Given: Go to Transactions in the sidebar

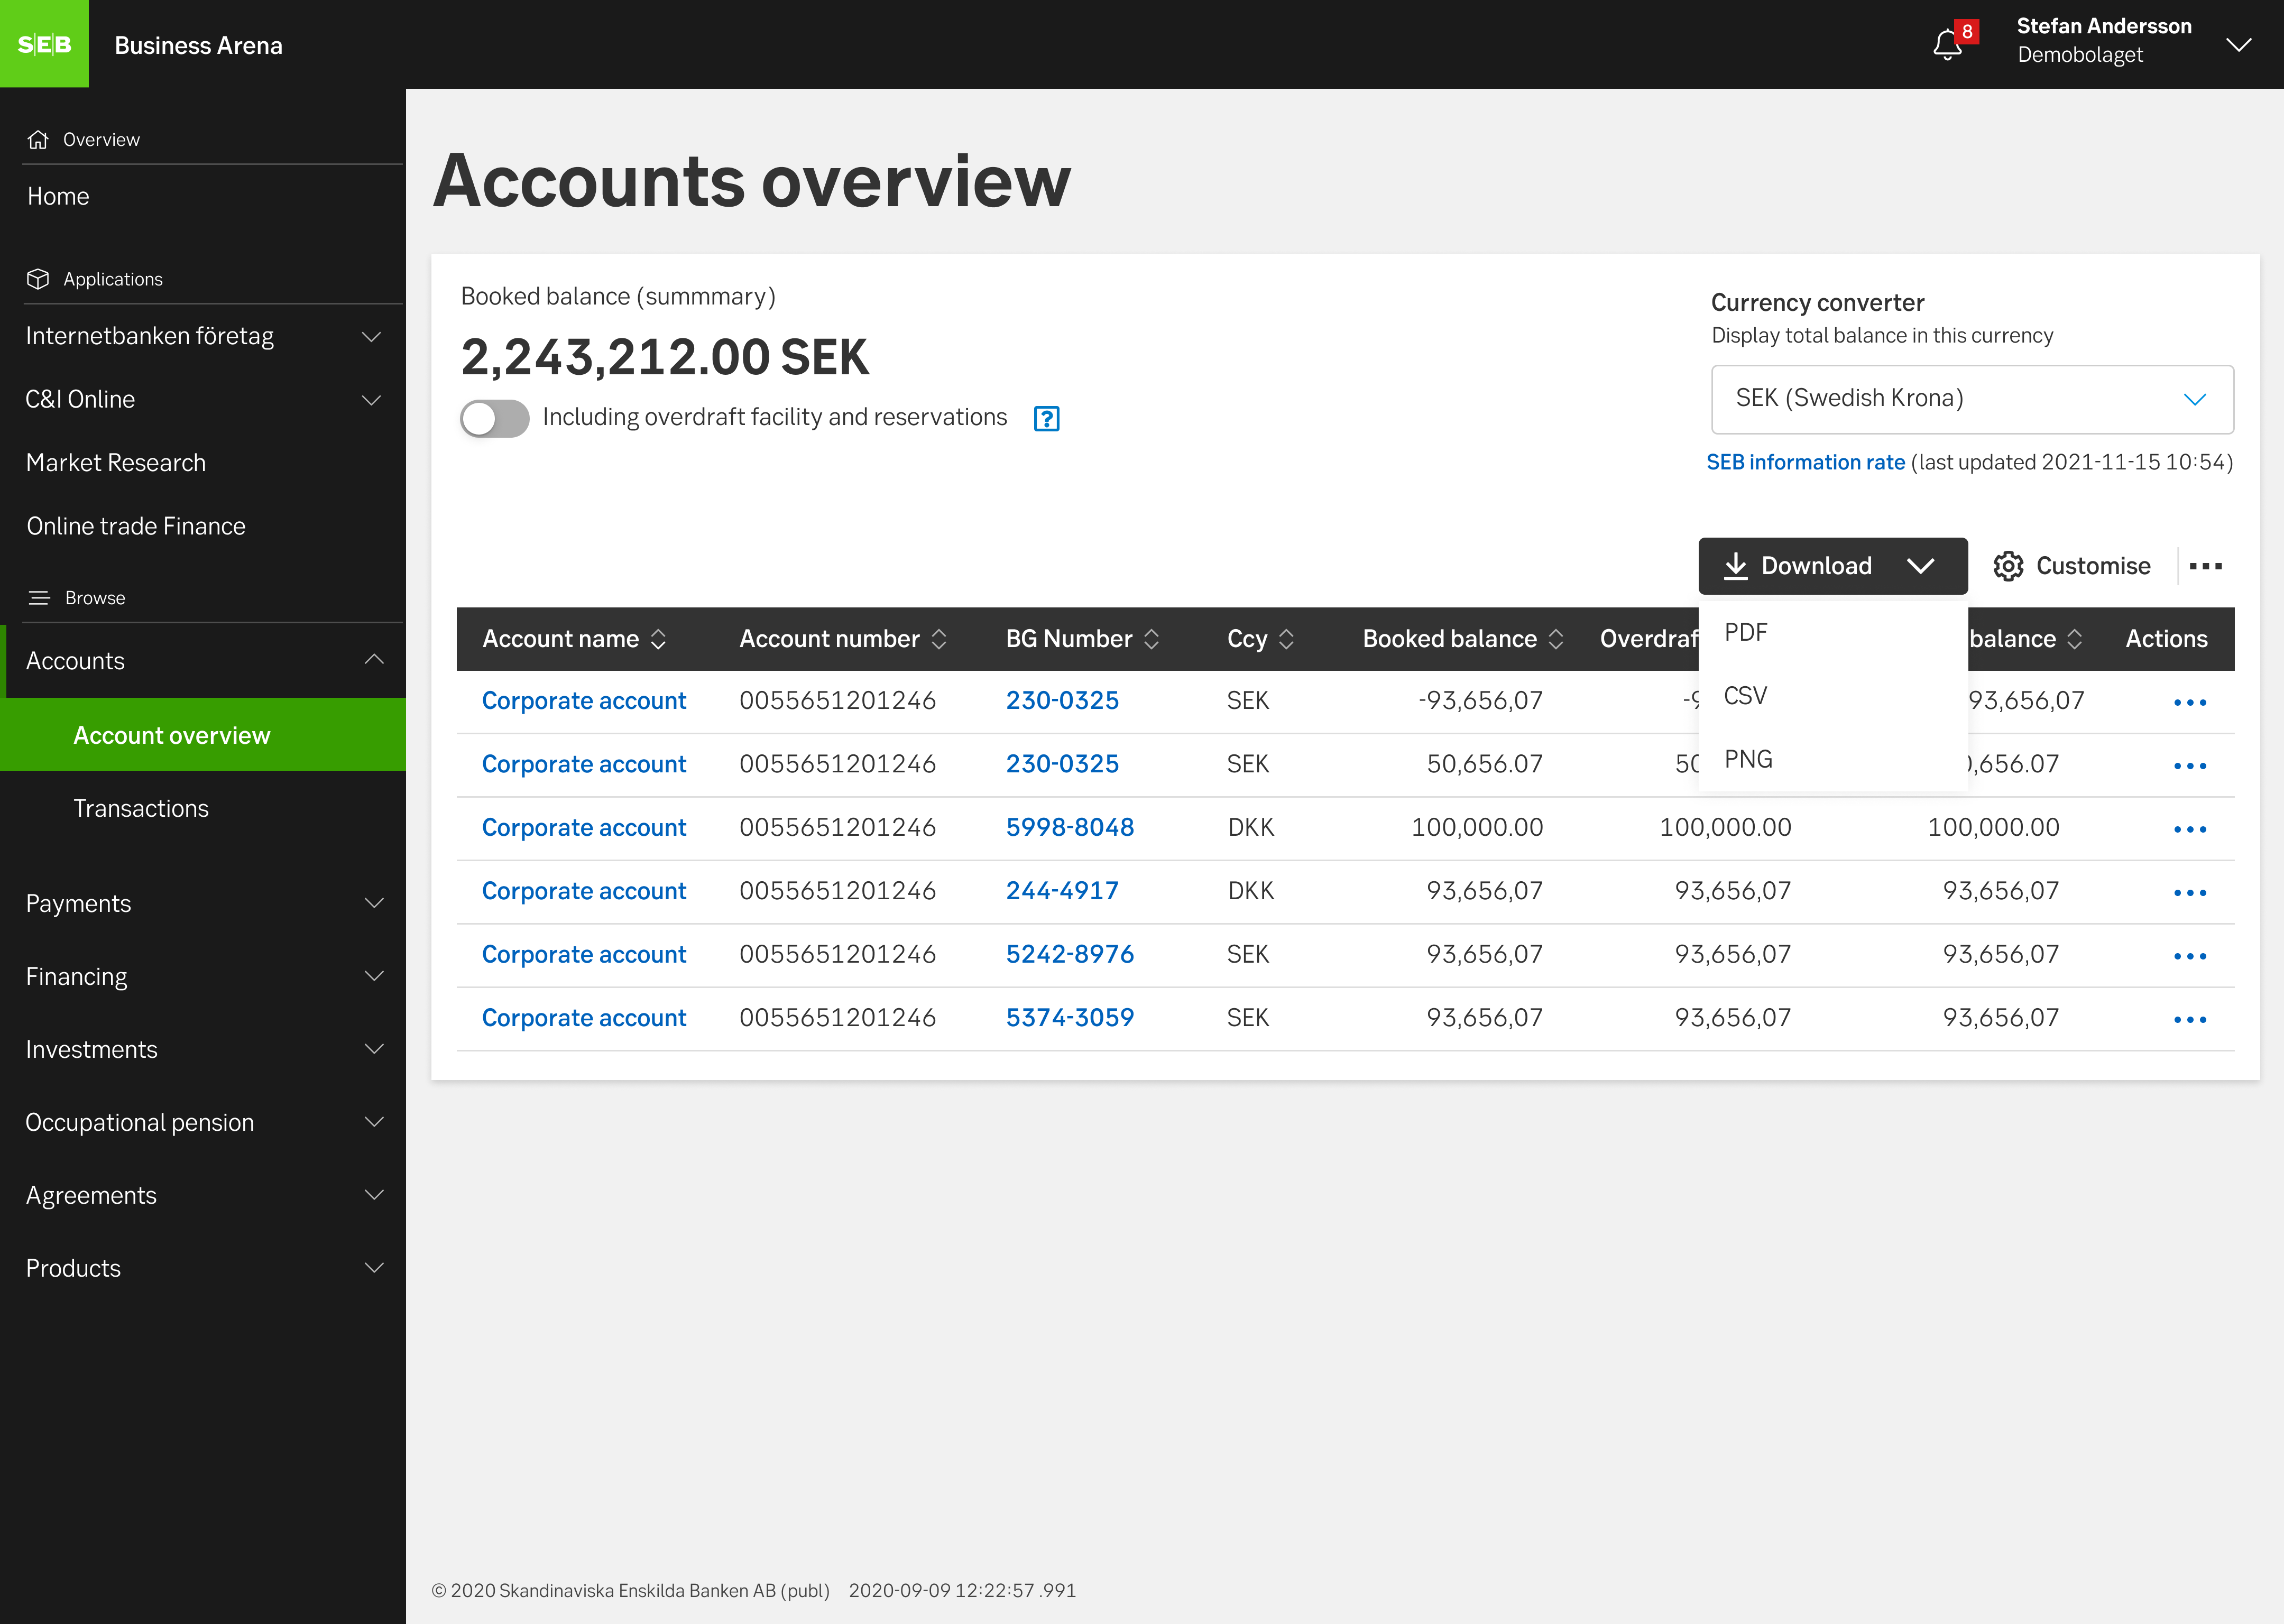Looking at the screenshot, I should (141, 808).
